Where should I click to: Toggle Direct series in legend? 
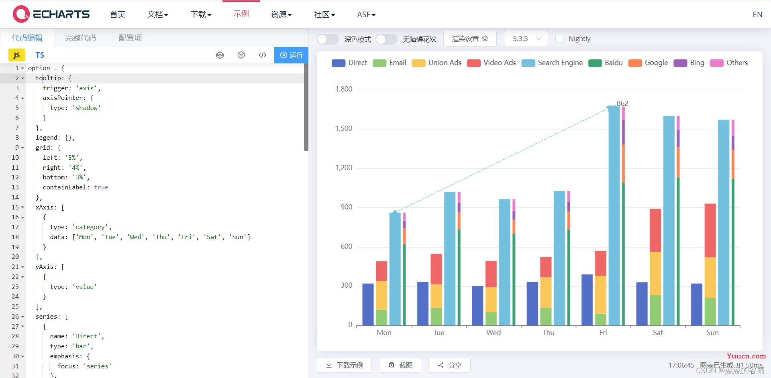coord(349,63)
